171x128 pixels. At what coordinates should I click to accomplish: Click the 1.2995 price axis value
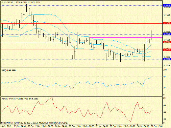(167, 15)
